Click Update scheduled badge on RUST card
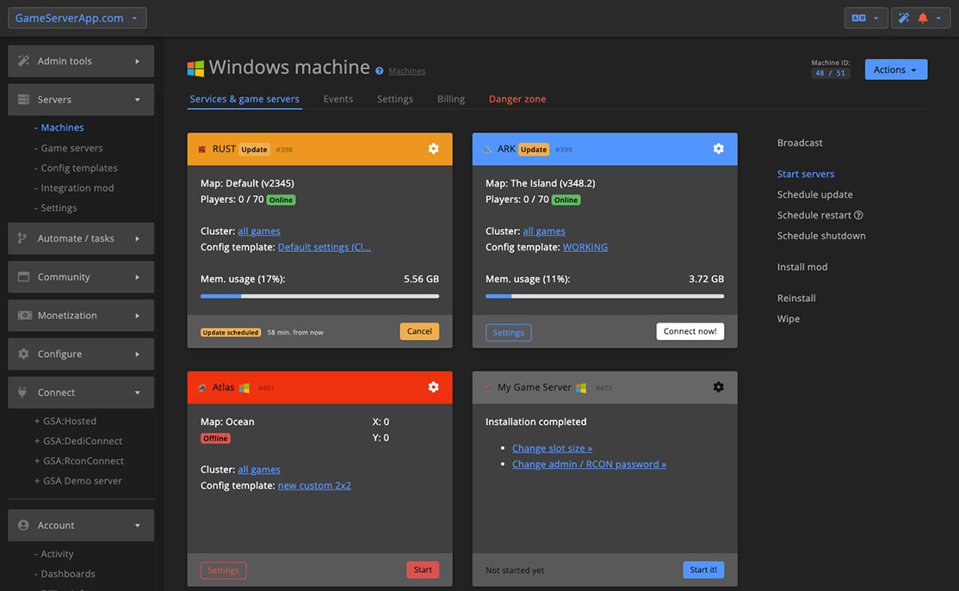Viewport: 959px width, 591px height. pyautogui.click(x=231, y=332)
